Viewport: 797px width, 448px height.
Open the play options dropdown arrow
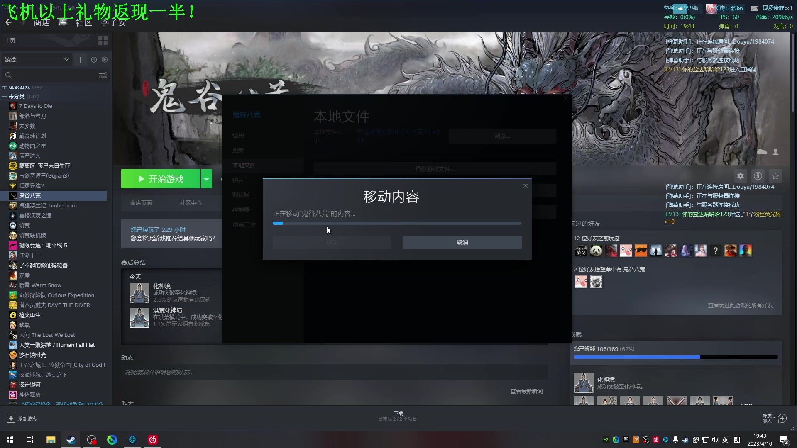pyautogui.click(x=207, y=179)
